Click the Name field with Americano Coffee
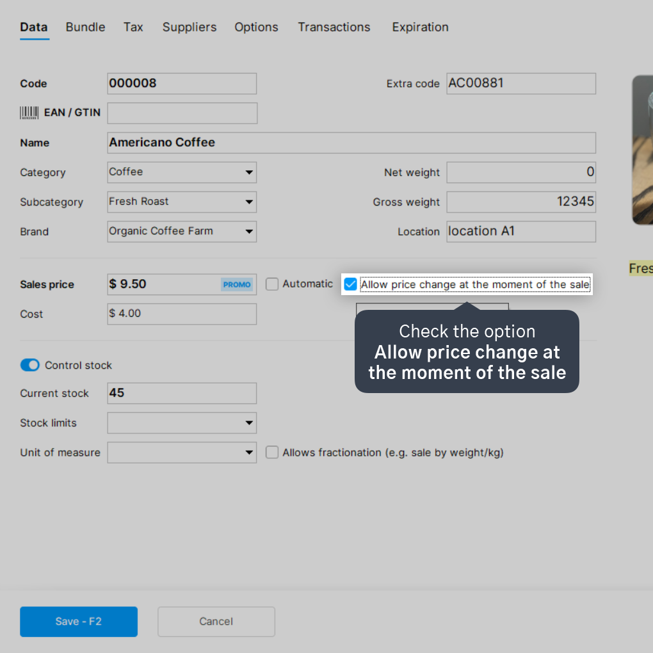 coord(351,143)
